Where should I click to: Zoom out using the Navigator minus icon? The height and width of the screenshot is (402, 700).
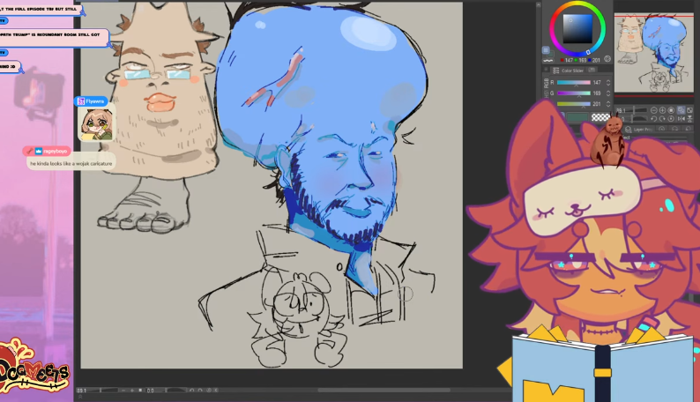[653, 110]
